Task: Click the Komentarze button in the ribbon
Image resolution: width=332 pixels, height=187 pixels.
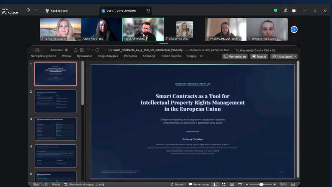Action: tap(235, 57)
